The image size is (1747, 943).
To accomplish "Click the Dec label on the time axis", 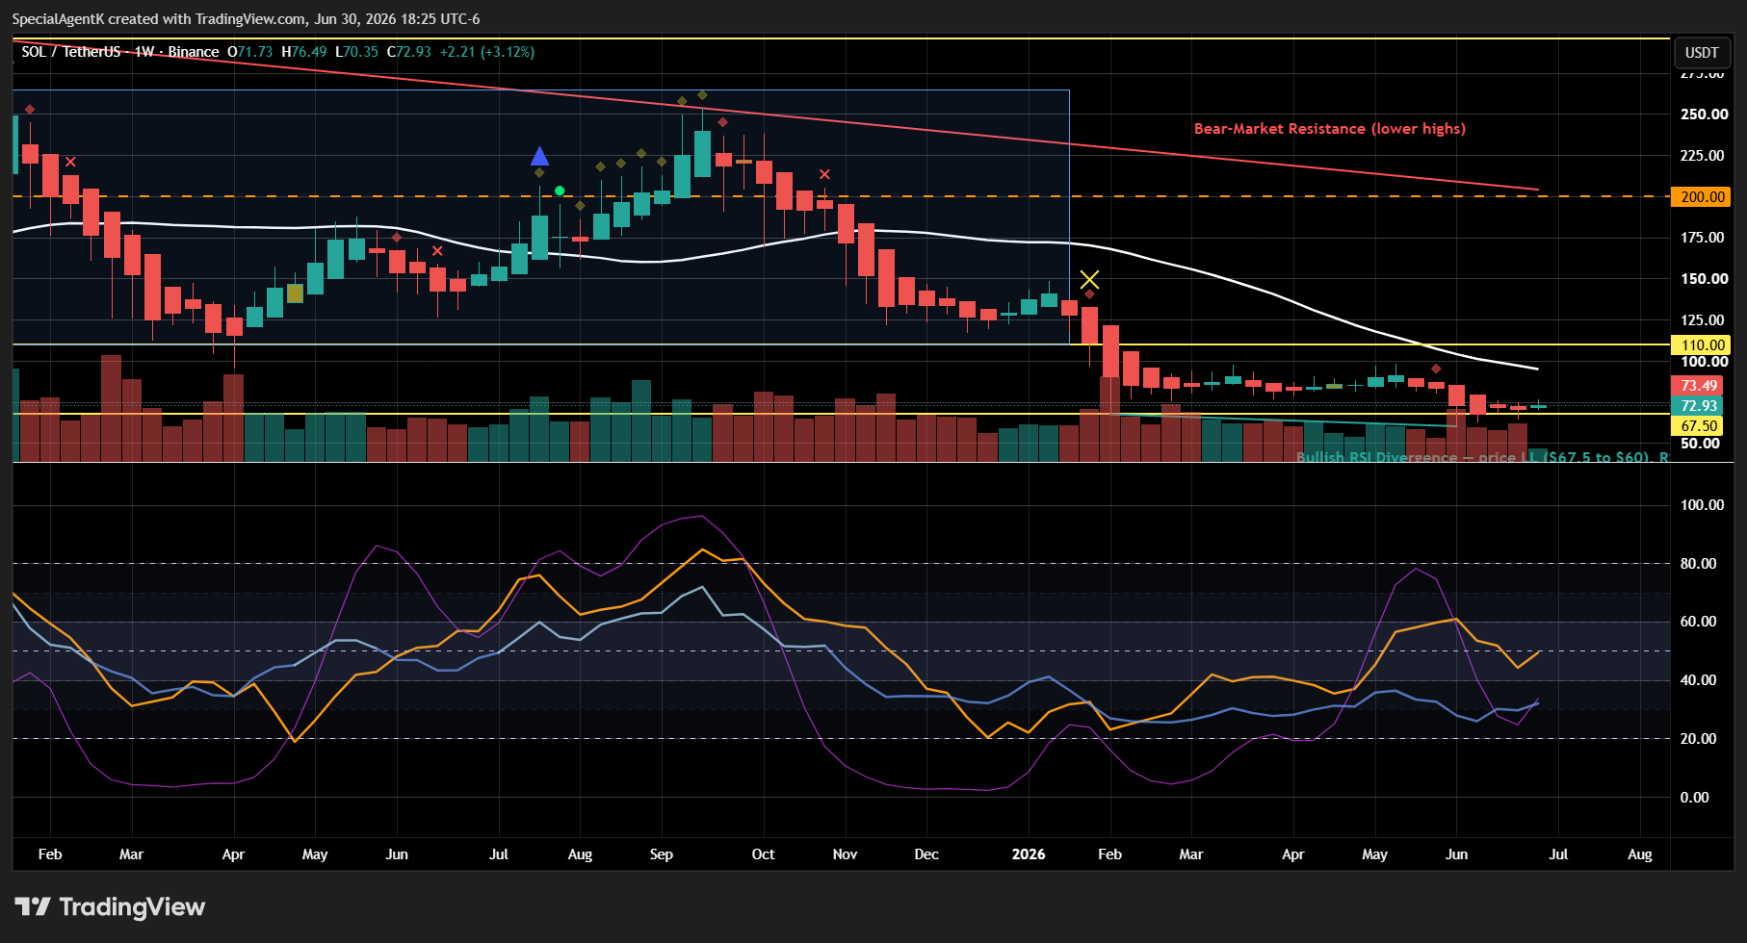I will click(926, 854).
